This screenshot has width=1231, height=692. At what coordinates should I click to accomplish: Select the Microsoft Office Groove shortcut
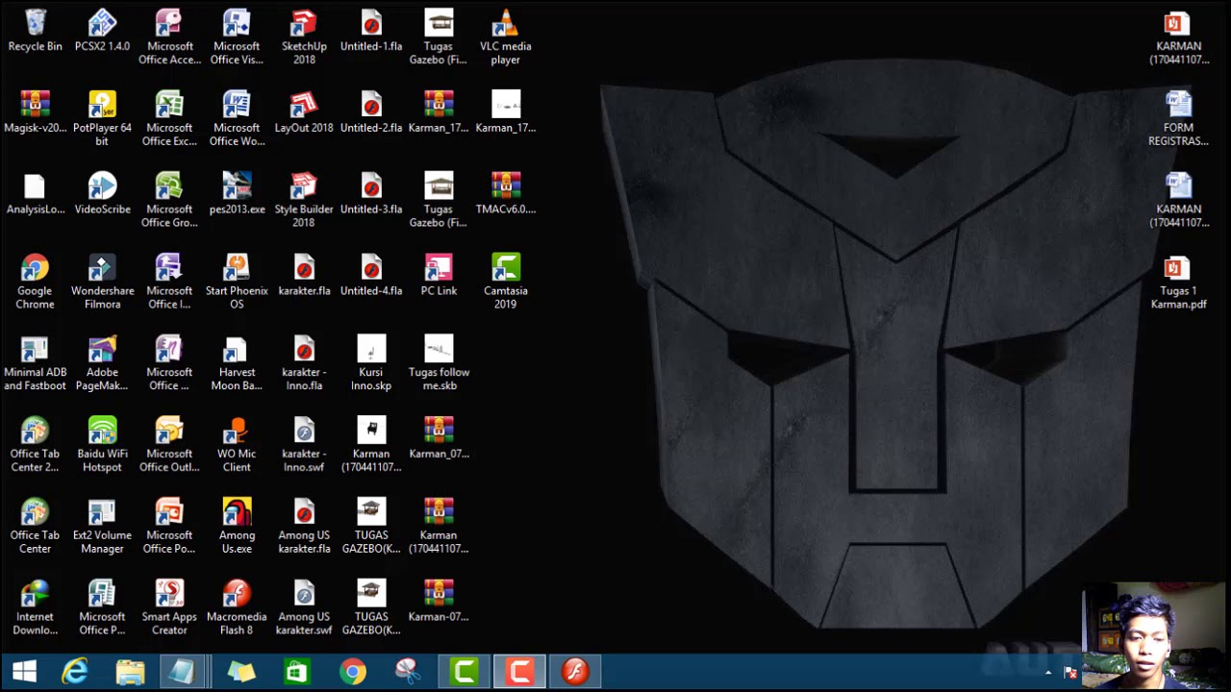coord(169,202)
